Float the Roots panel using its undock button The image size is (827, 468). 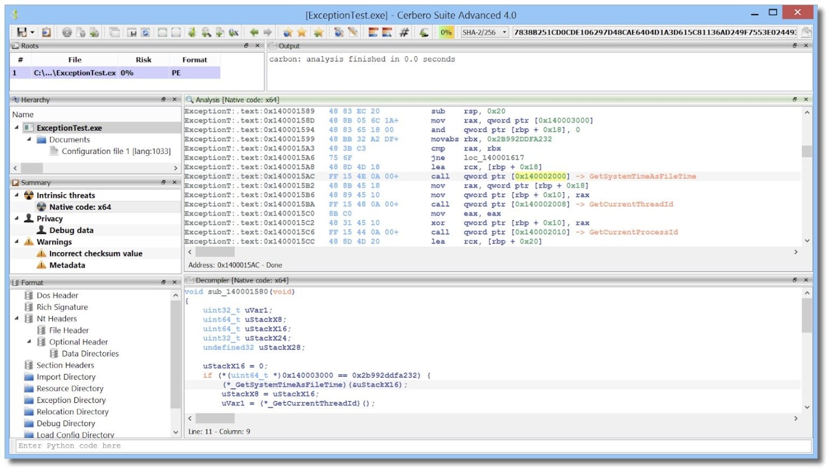coord(246,46)
